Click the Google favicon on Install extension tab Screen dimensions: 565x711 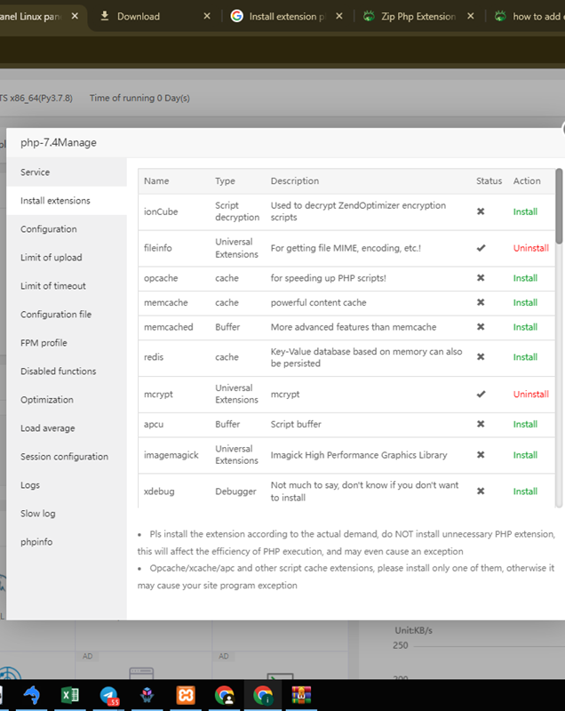tap(237, 16)
